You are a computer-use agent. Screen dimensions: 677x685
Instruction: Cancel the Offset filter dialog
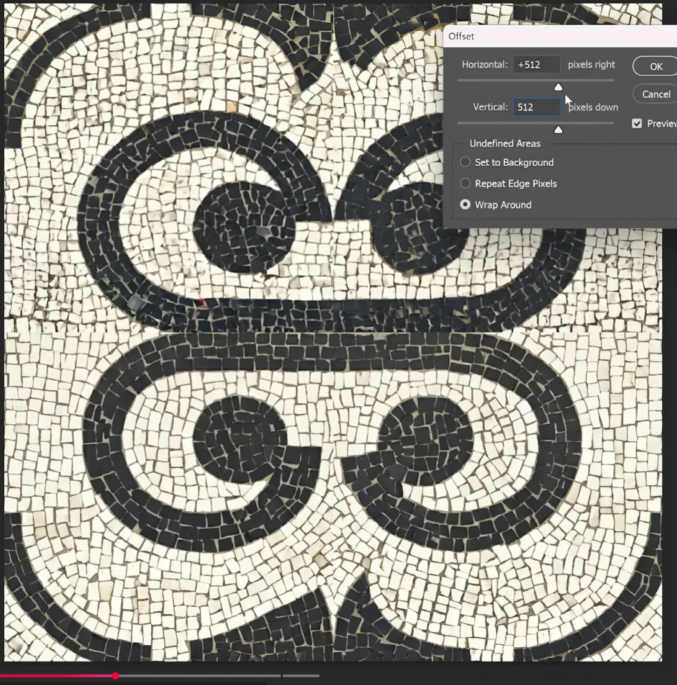(655, 94)
